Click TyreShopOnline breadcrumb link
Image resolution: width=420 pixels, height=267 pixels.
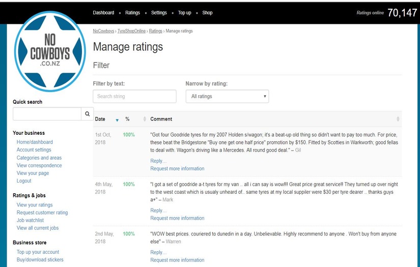click(131, 31)
